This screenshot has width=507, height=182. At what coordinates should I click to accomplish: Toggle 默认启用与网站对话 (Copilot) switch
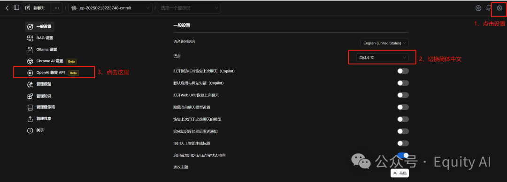pyautogui.click(x=403, y=83)
